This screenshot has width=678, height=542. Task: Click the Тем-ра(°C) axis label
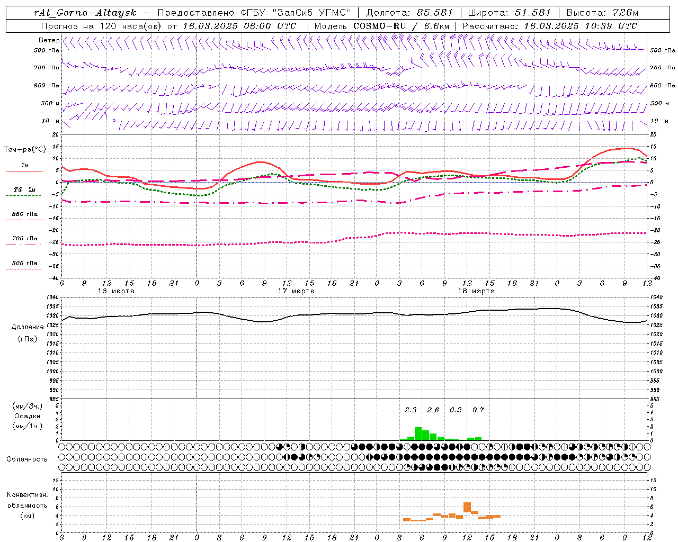click(25, 150)
